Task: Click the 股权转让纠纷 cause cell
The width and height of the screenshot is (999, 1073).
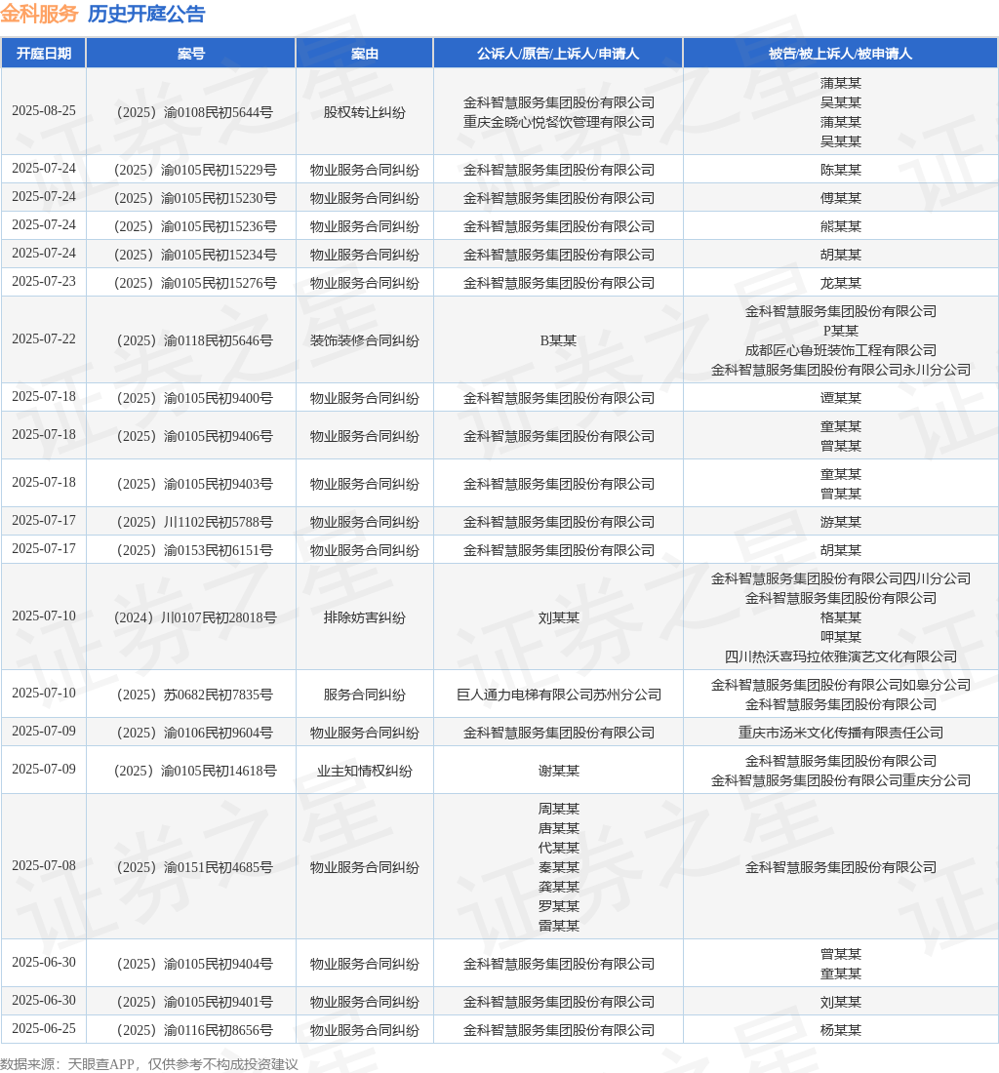Action: 365,112
